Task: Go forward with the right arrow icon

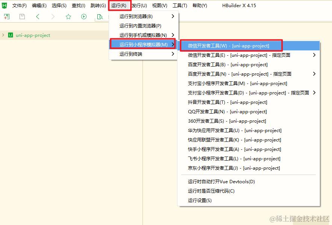Action: pos(53,17)
